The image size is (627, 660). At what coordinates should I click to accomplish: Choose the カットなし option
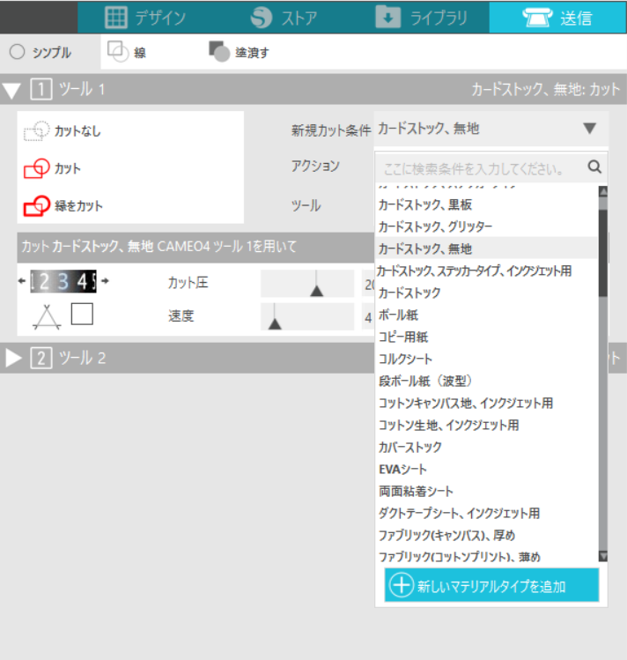(63, 131)
